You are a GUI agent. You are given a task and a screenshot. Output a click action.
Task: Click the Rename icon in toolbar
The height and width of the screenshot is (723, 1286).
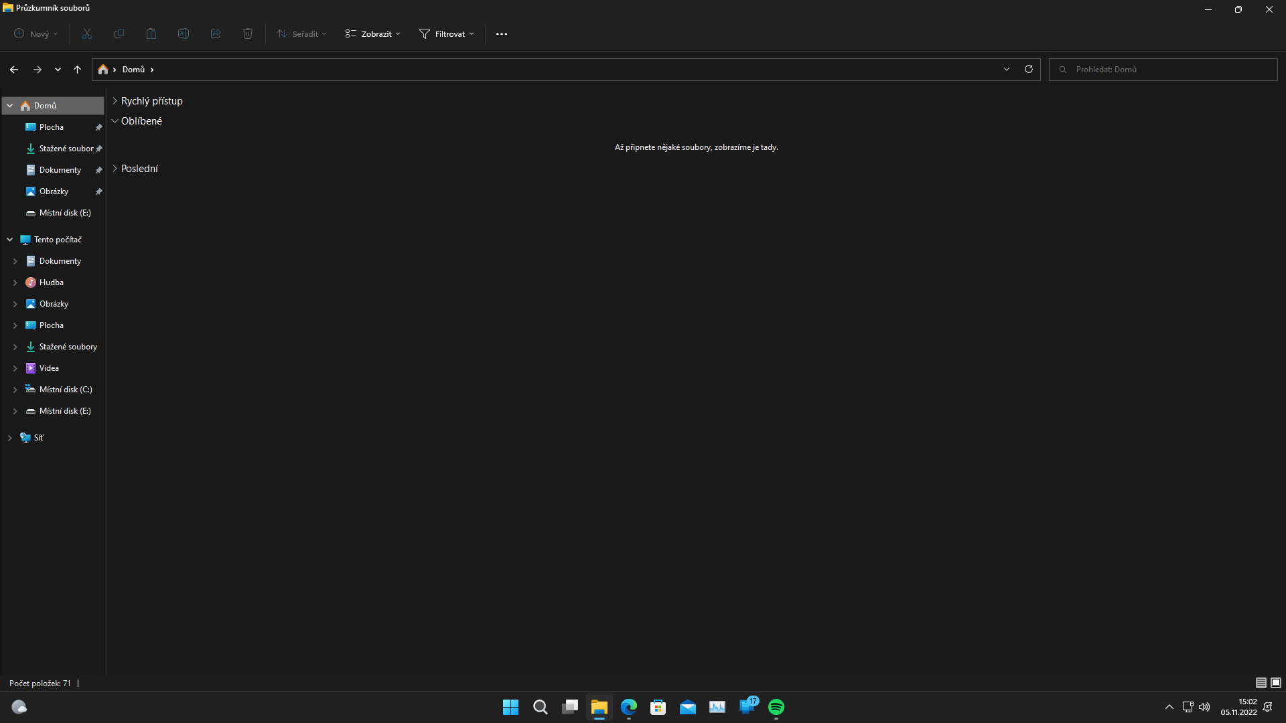(x=184, y=34)
